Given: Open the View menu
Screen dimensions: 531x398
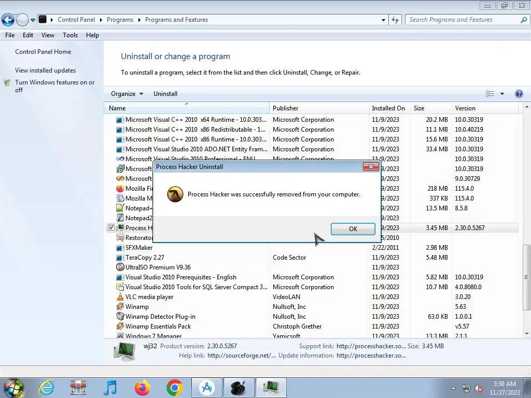Looking at the screenshot, I should click(48, 35).
